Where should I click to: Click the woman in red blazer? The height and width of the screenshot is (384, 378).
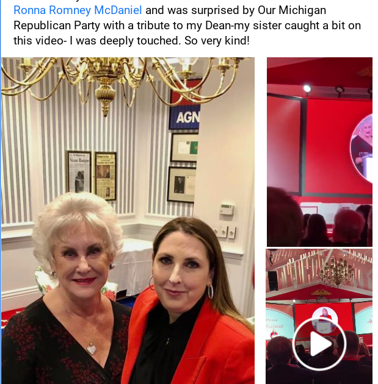[189, 301]
